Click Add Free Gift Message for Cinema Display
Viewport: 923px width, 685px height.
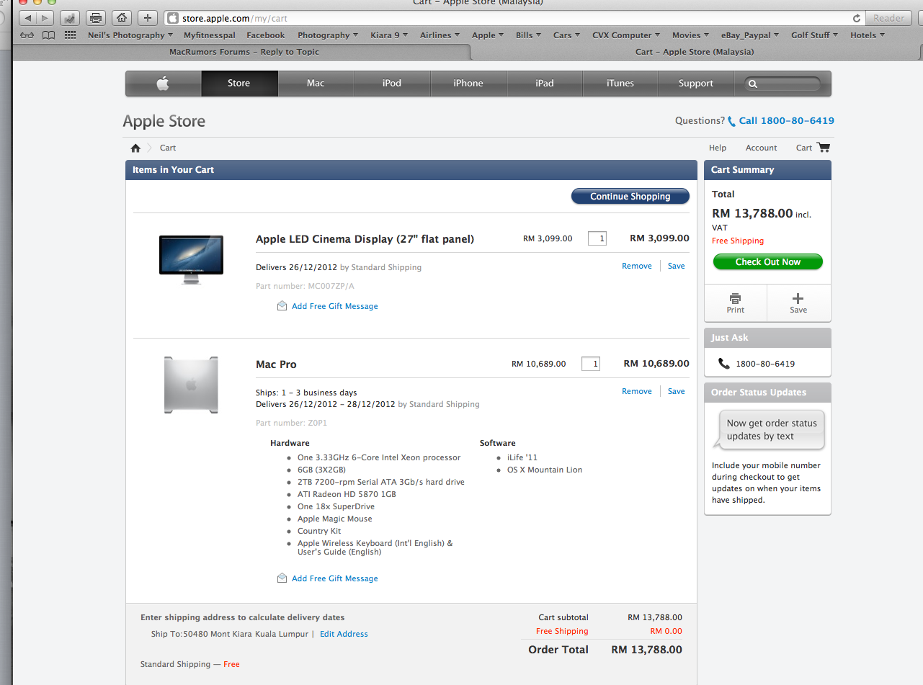pos(335,306)
